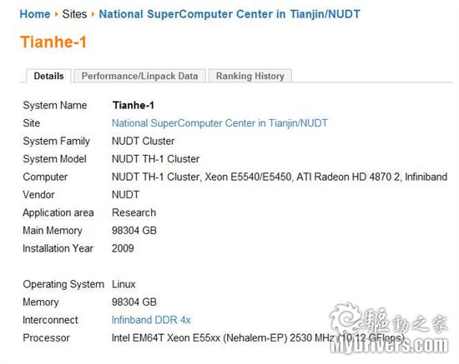
Task: Switch to Performance/Linpack Data tab
Action: [x=139, y=76]
